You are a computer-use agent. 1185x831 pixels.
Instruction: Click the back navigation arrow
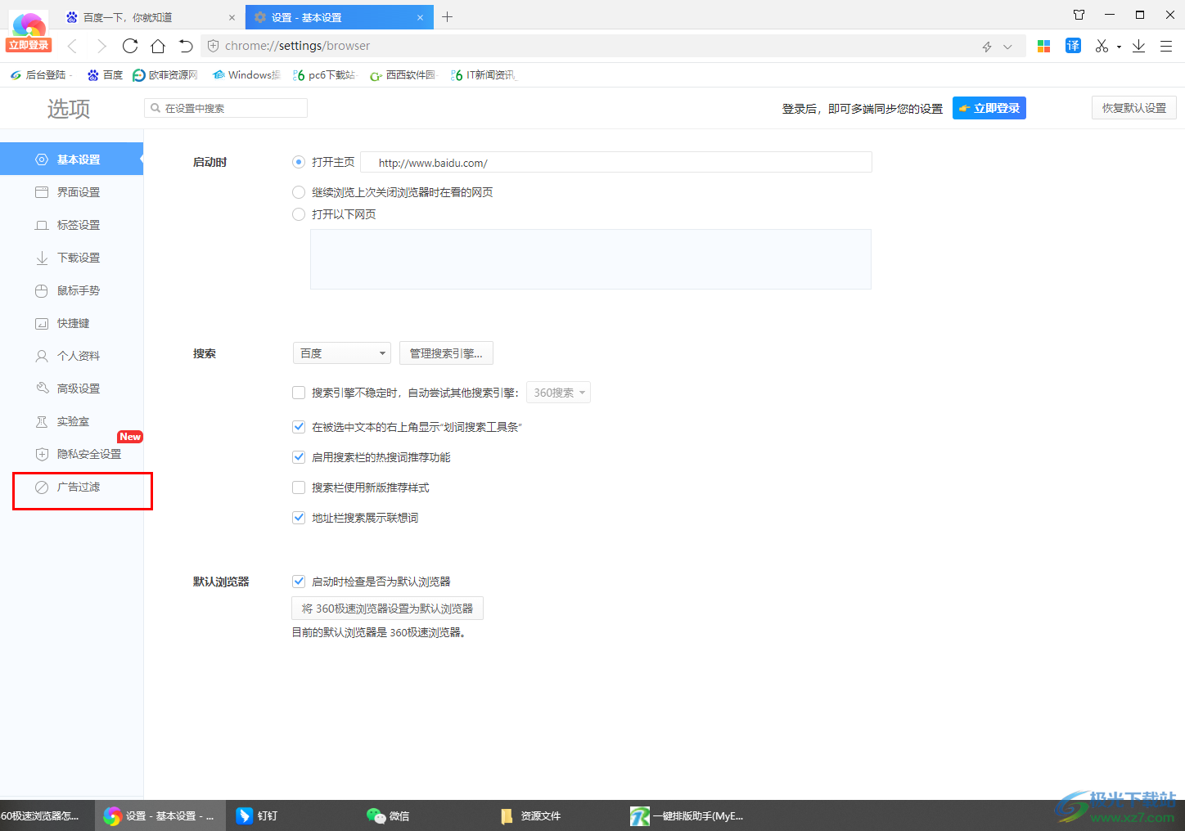(x=72, y=46)
